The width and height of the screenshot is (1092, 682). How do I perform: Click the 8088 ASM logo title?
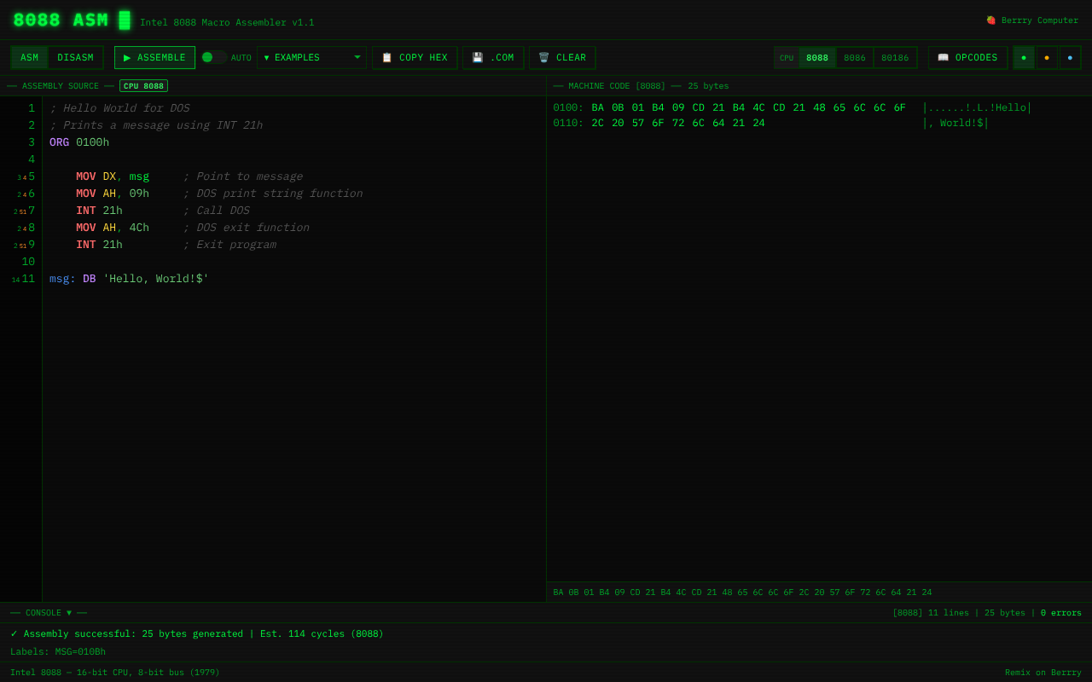point(72,20)
